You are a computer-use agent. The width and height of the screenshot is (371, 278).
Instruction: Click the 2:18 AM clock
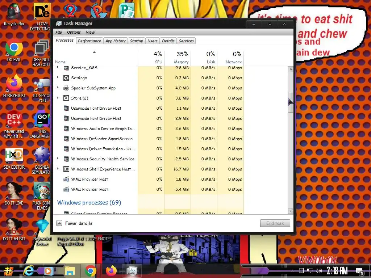337,271
